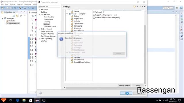Expand the Task Repository node
Viewport: 184px width, 103px height.
pyautogui.click(x=40, y=39)
